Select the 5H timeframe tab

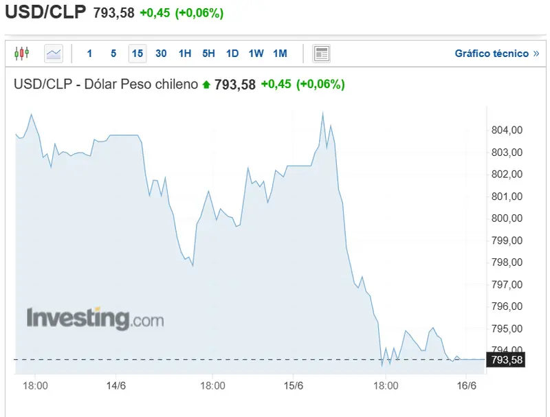click(x=207, y=53)
